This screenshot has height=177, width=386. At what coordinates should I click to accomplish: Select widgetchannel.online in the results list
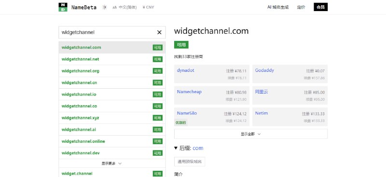point(112,141)
